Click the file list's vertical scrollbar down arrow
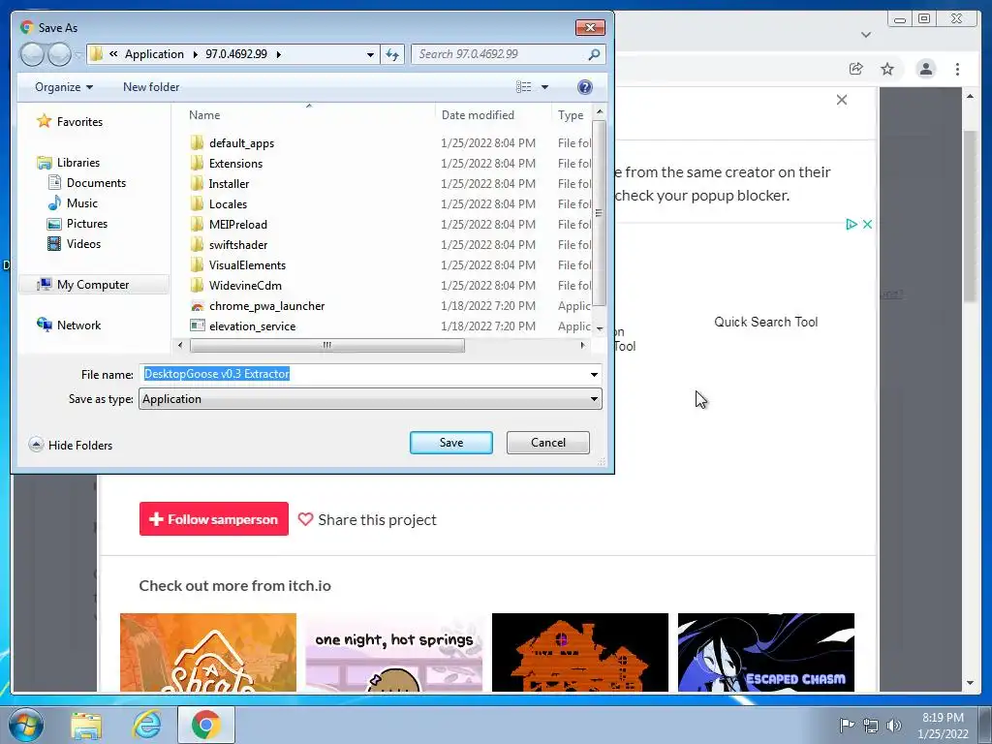 pos(599,329)
